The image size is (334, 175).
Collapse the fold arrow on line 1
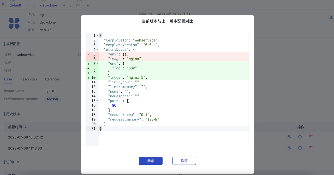[x=97, y=36]
